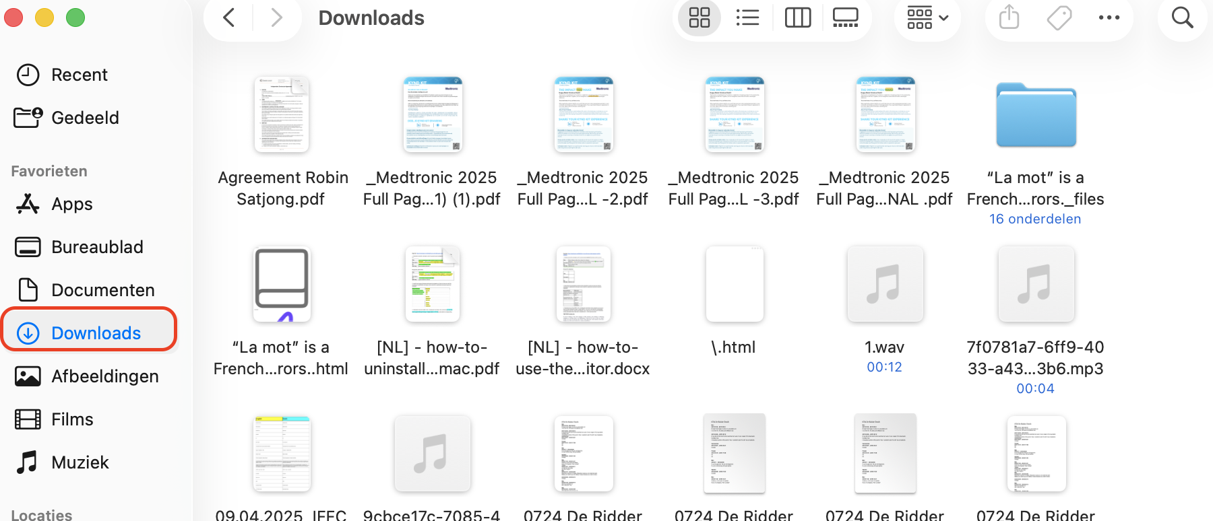This screenshot has width=1213, height=521.
Task: Select Agreement Robin Satjong.pdf thumbnail
Action: tap(281, 114)
